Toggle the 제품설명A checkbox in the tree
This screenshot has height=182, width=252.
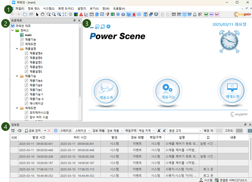point(26,53)
